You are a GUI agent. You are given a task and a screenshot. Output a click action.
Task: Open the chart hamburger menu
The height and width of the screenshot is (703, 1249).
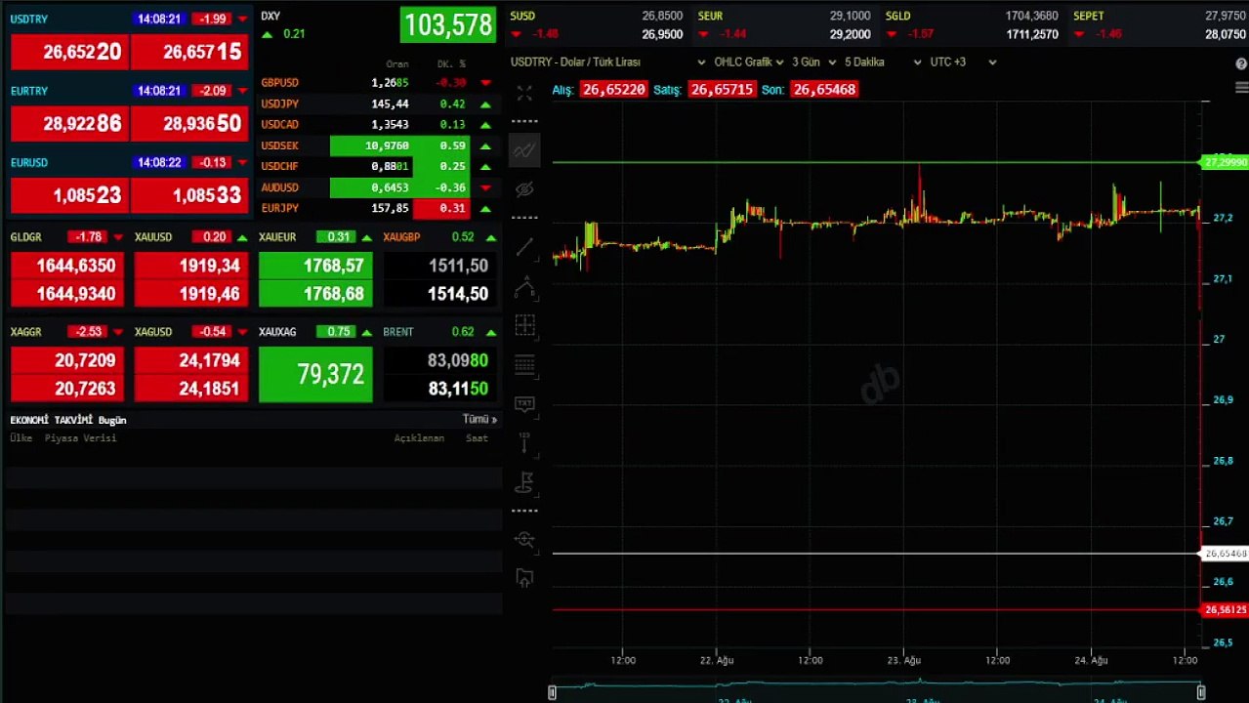[x=1241, y=88]
